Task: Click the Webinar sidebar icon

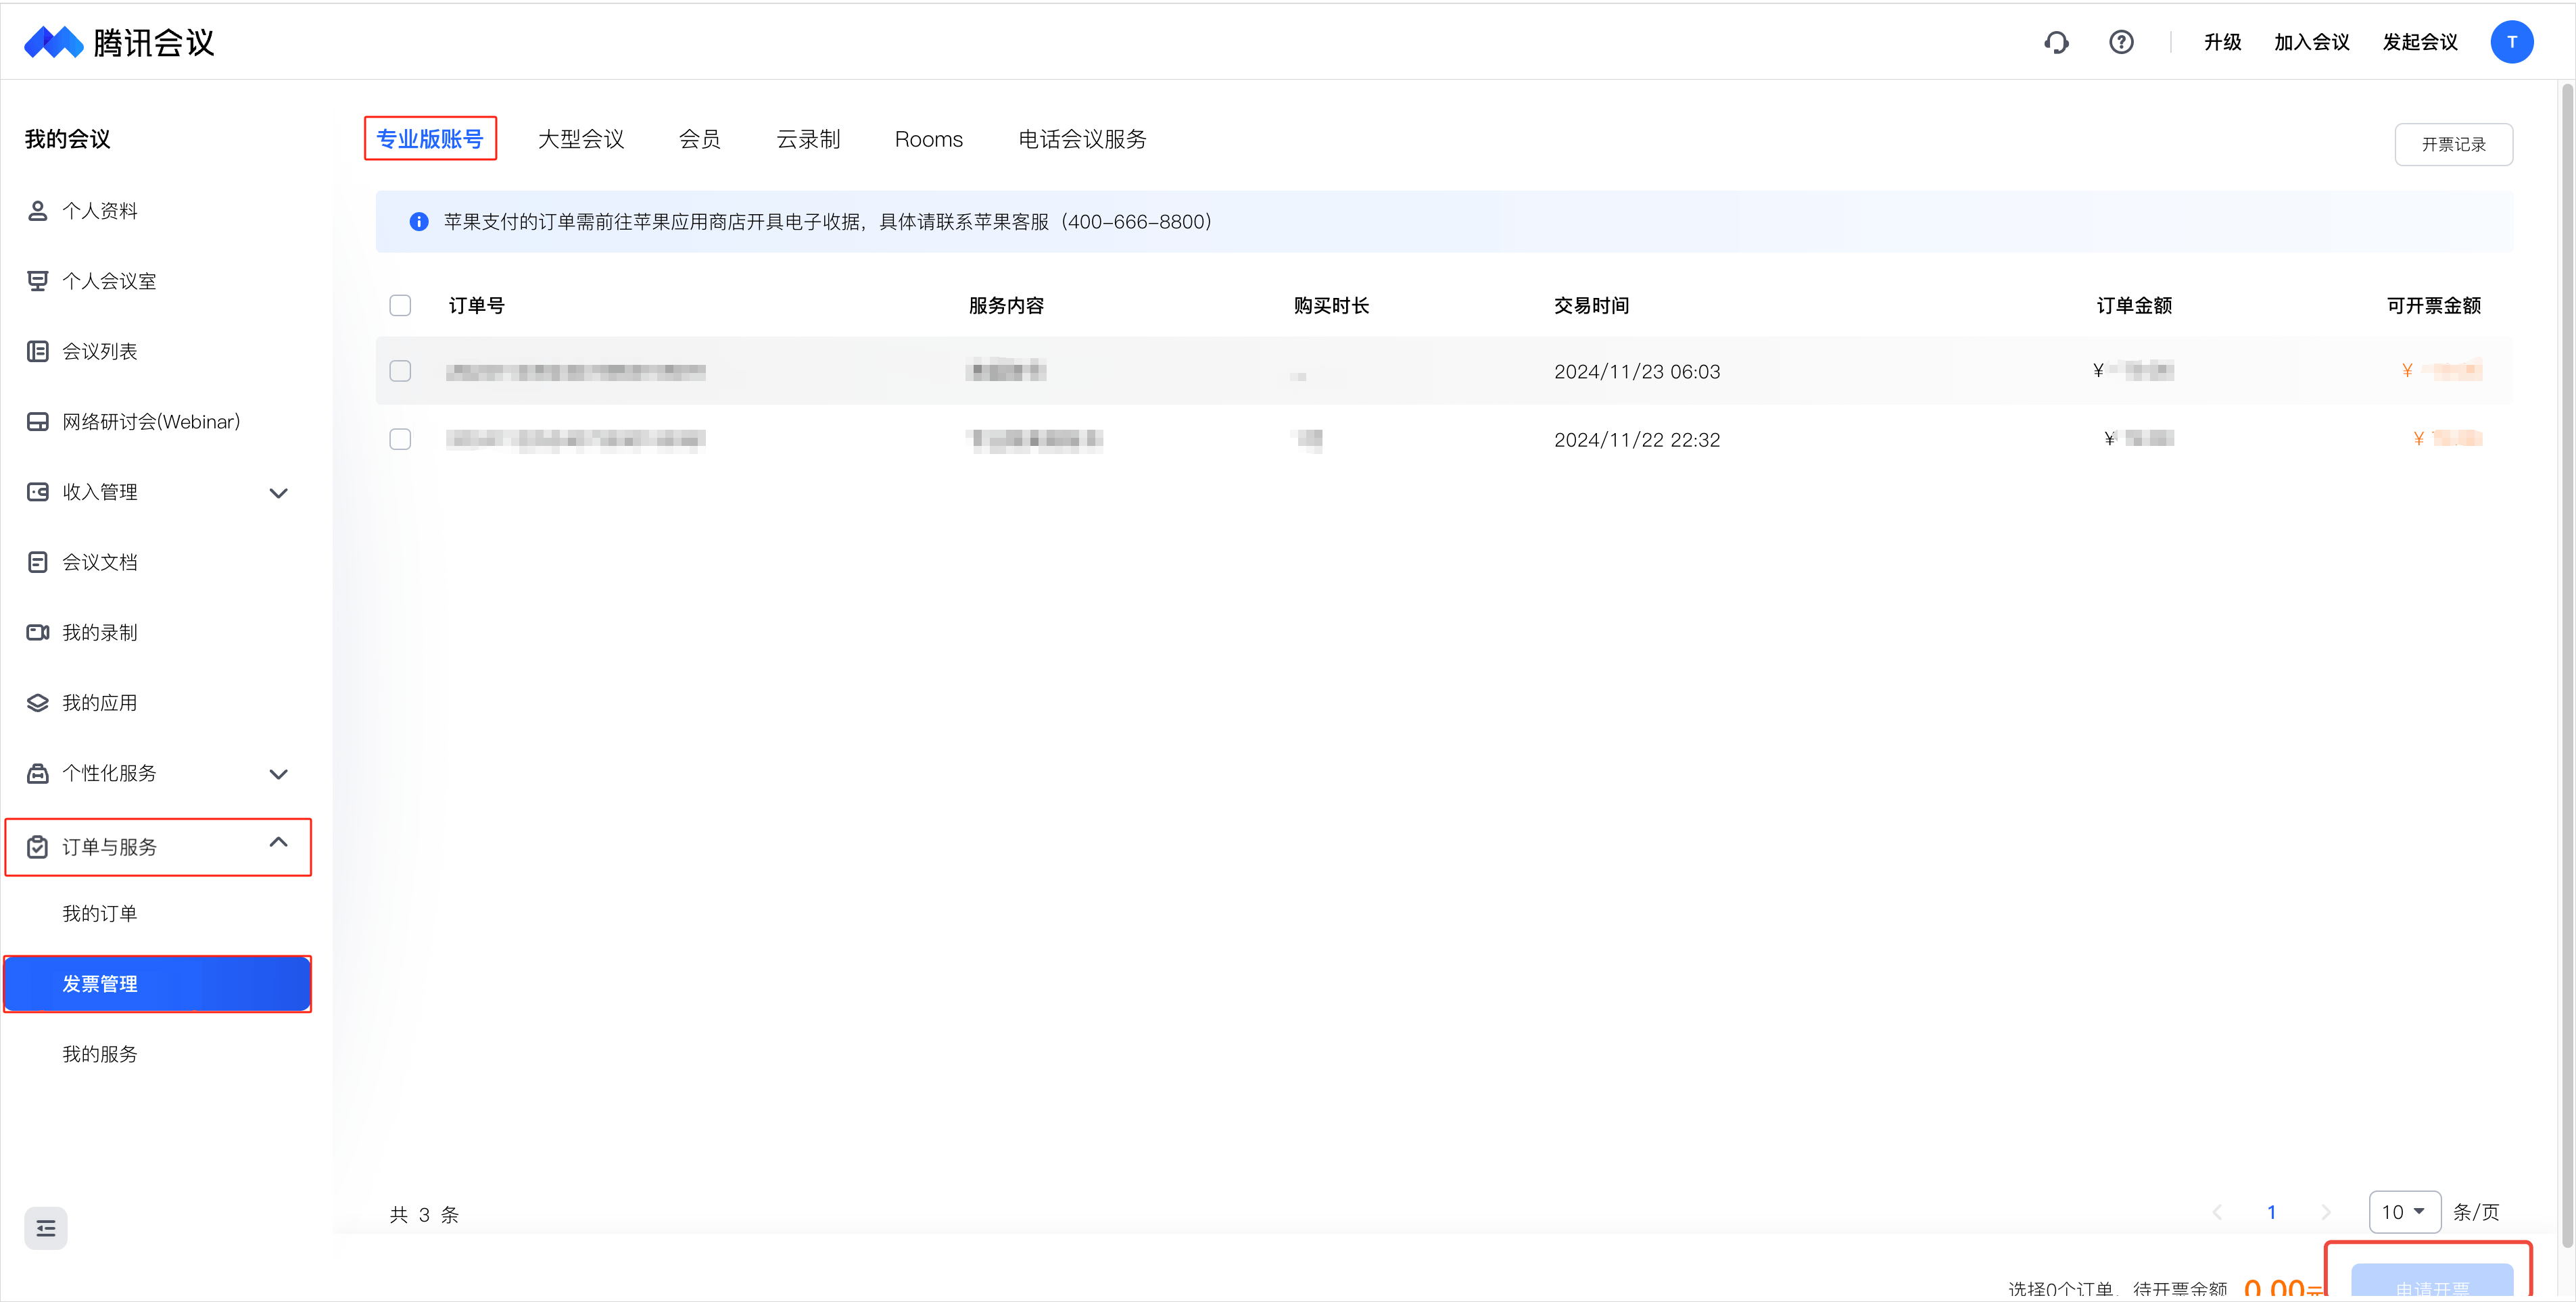Action: coord(38,422)
